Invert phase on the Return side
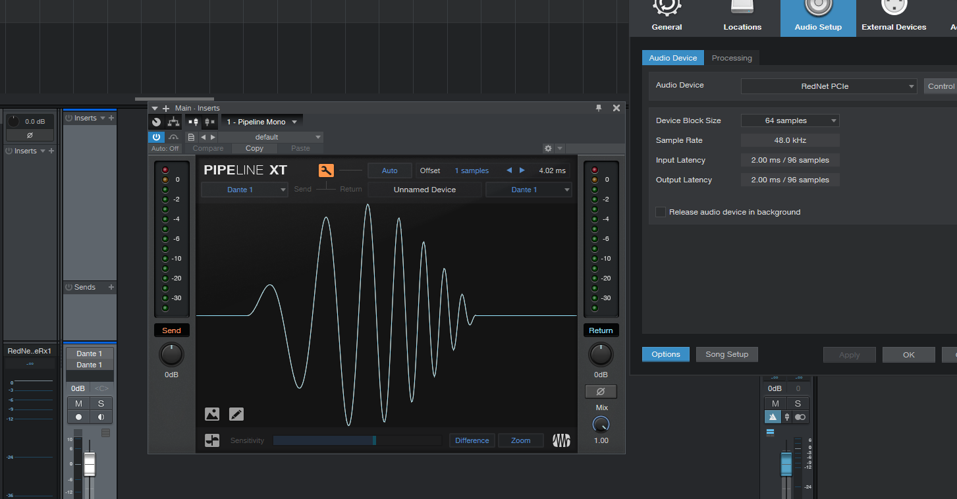The height and width of the screenshot is (499, 957). [601, 392]
